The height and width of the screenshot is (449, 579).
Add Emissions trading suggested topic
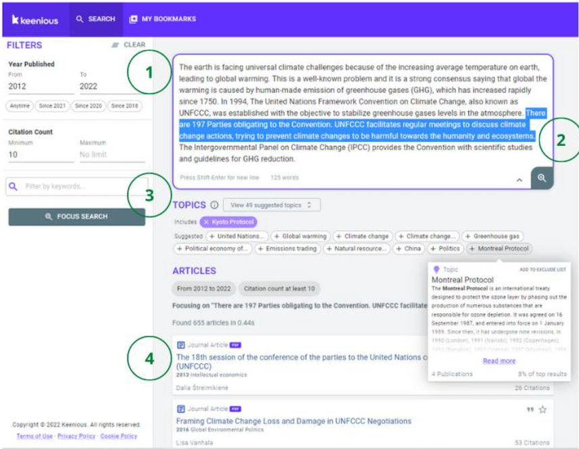(x=288, y=249)
